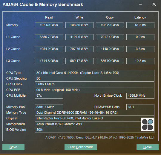Click the four-leaf logo icon
The width and height of the screenshot is (161, 155).
(x=148, y=124)
